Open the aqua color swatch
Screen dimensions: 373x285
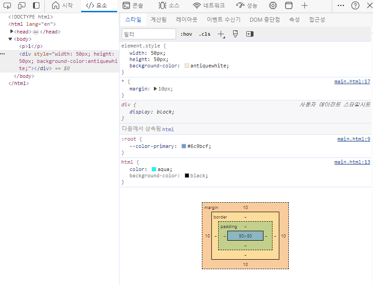click(x=154, y=169)
